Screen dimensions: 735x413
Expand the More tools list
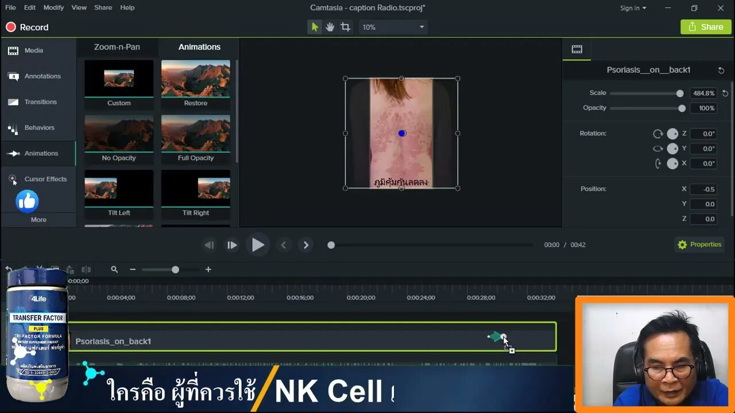(38, 220)
